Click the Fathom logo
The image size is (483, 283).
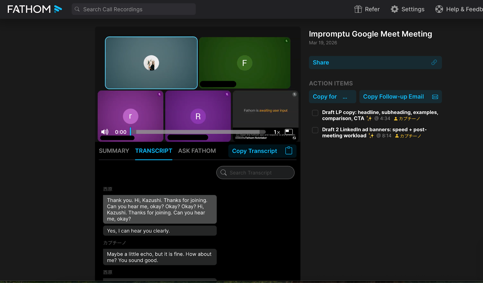(x=34, y=9)
